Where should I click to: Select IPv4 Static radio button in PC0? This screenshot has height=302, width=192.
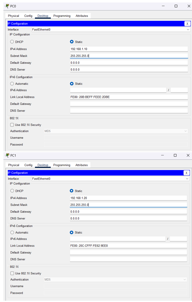pos(72,42)
